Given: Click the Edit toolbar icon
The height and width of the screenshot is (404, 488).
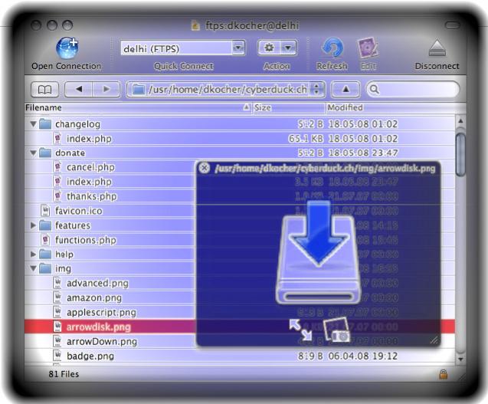Looking at the screenshot, I should point(368,48).
